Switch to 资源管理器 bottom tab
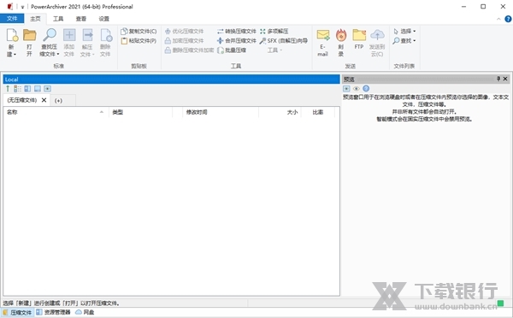513x318 pixels. [x=53, y=312]
